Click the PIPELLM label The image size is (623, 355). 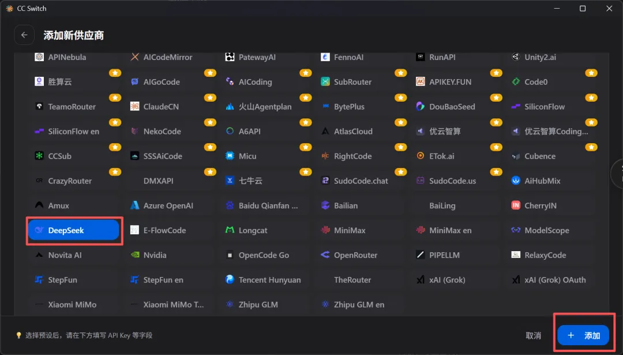coord(444,255)
